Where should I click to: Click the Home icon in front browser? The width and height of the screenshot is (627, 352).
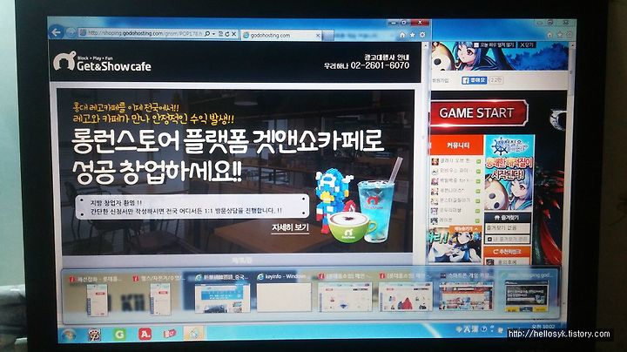pos(402,35)
